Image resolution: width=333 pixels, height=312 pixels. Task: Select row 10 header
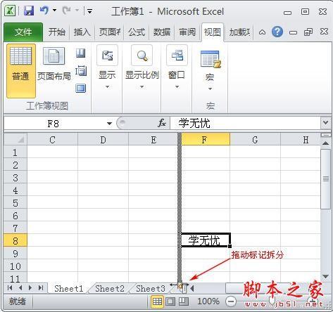pyautogui.click(x=15, y=266)
